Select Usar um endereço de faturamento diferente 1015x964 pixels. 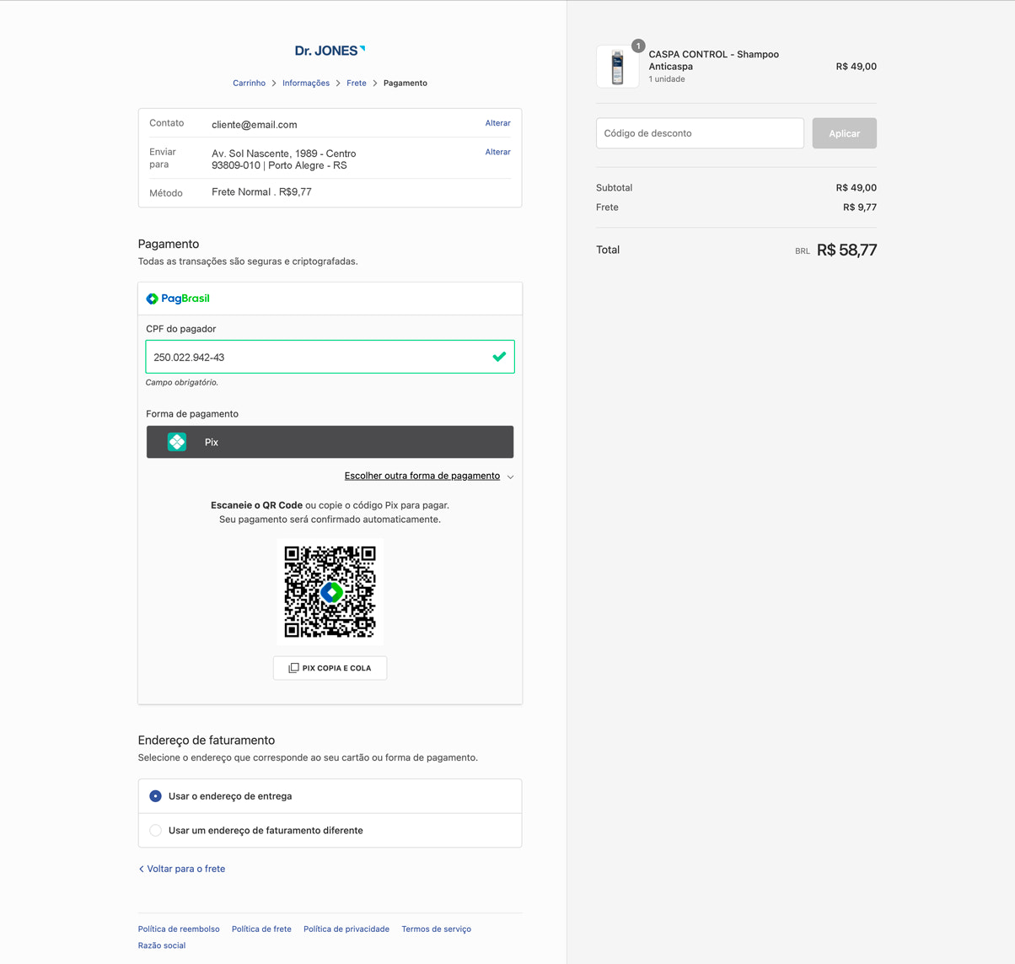(x=156, y=831)
